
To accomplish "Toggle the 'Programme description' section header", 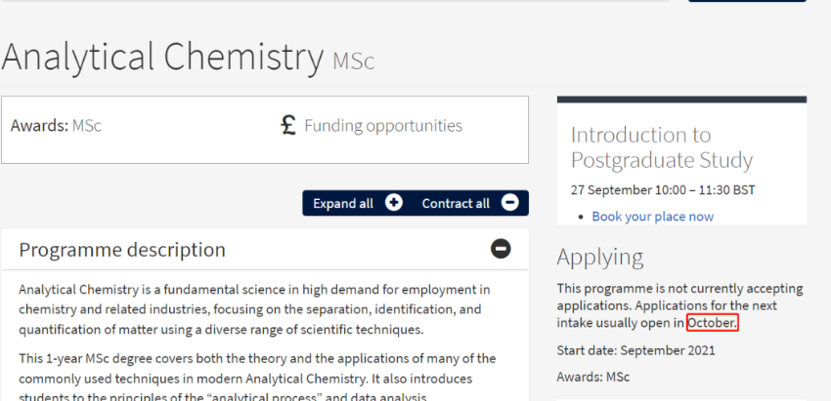I will pos(122,250).
